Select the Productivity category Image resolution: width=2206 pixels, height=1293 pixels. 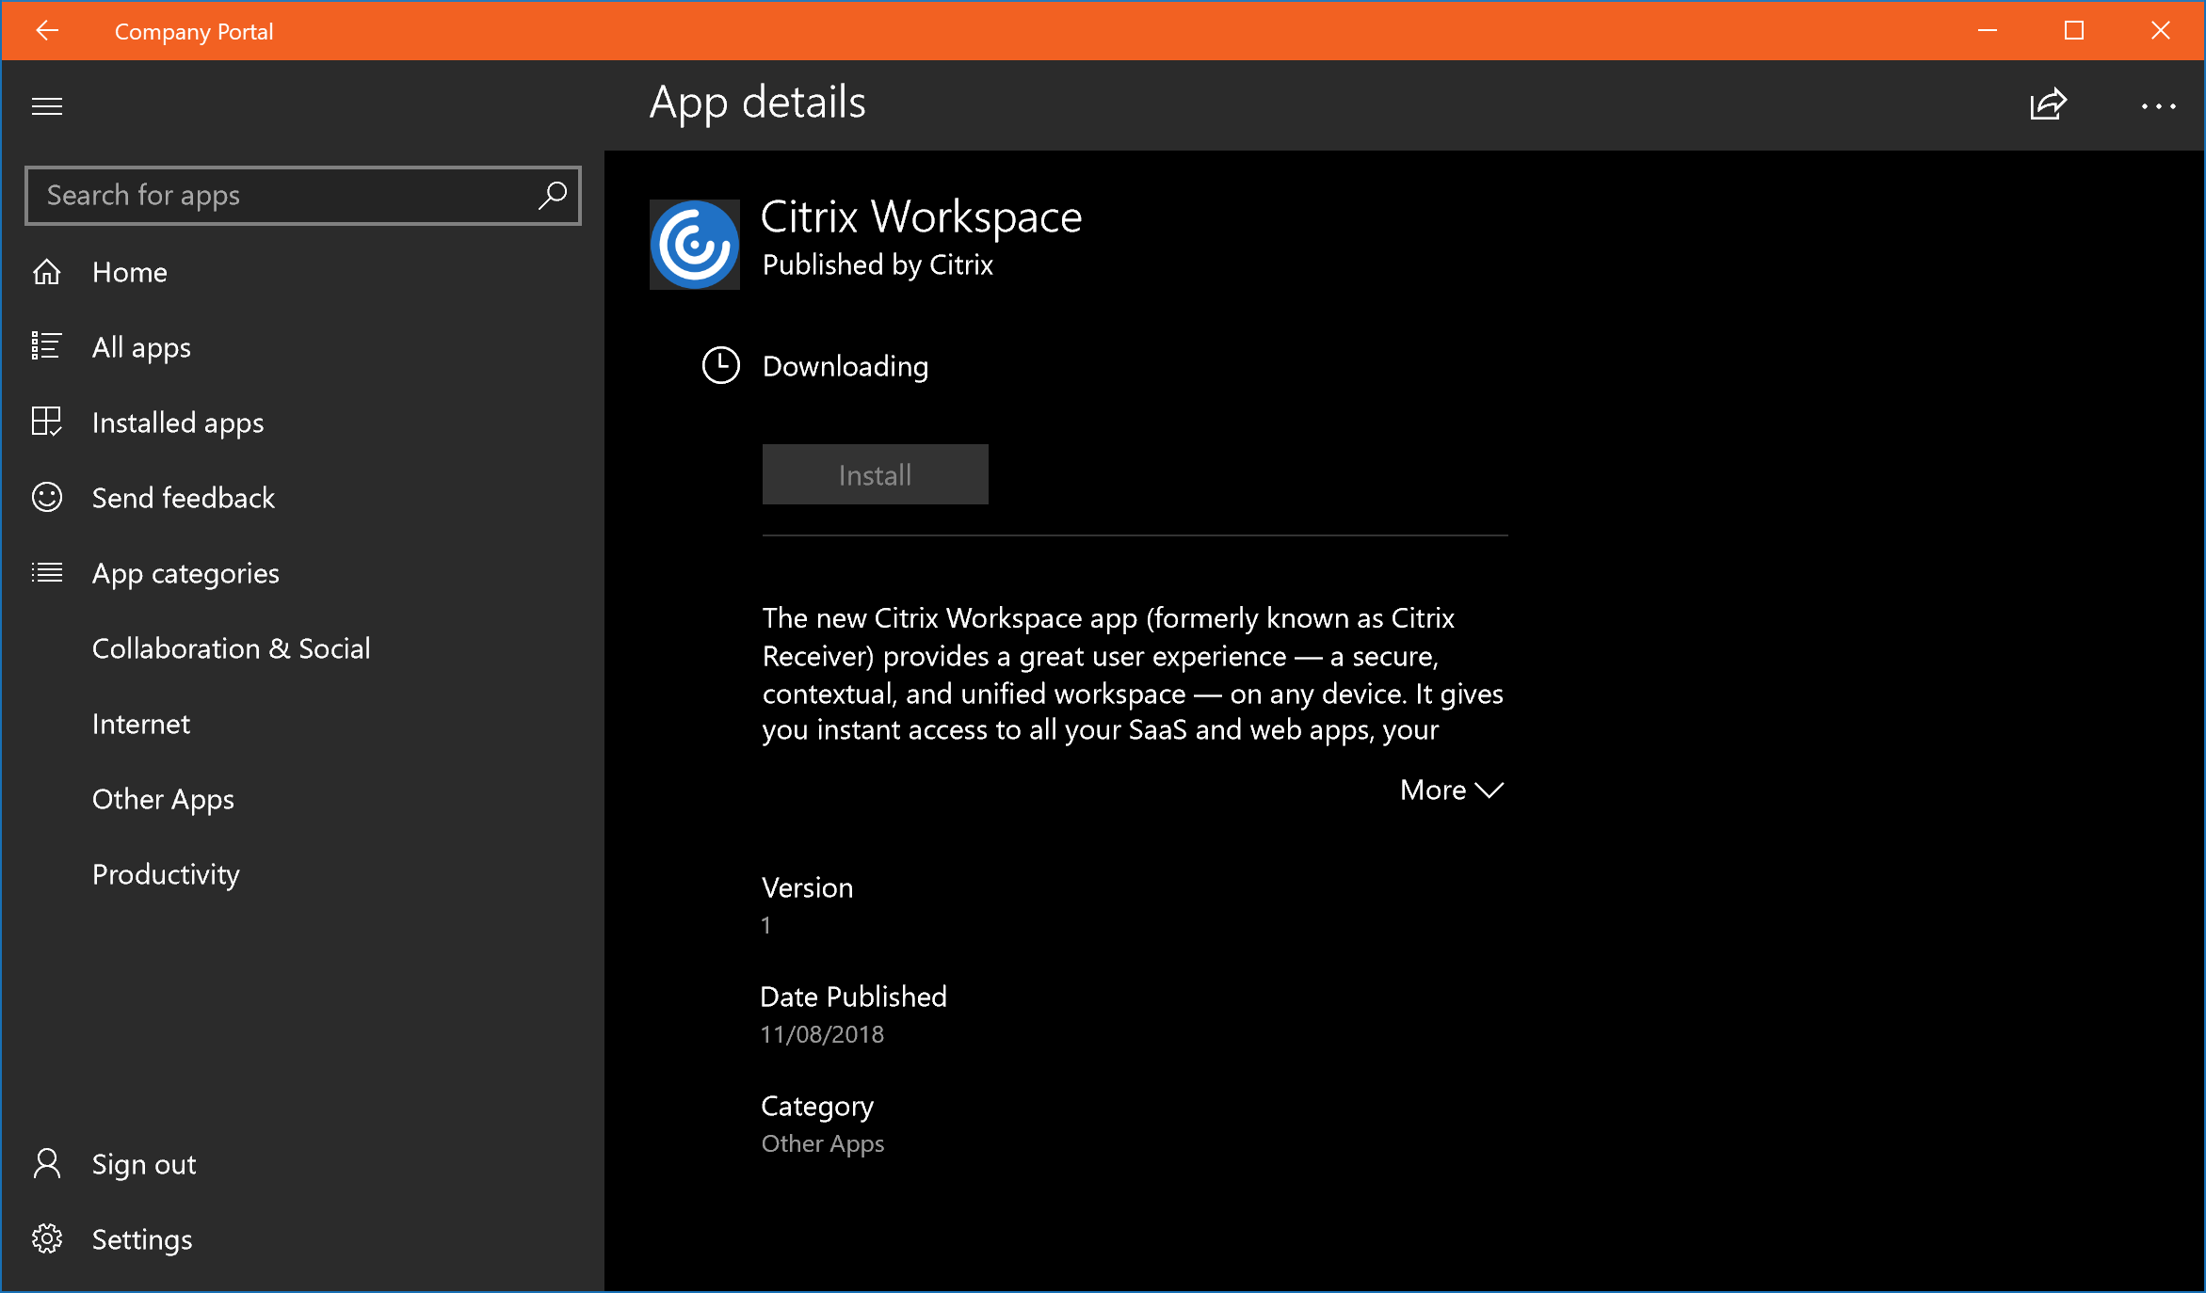point(167,872)
